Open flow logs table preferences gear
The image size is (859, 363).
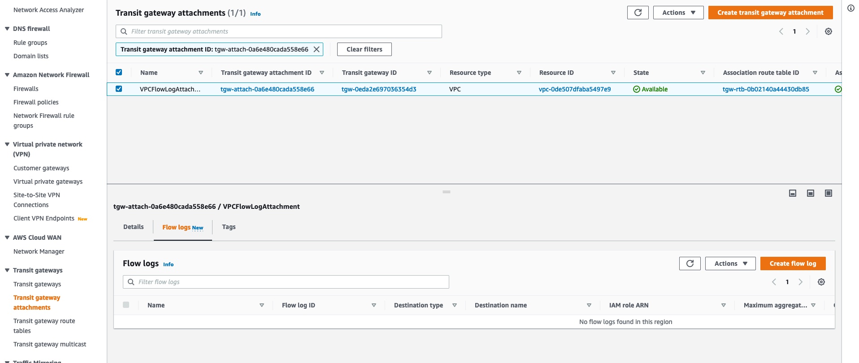(x=821, y=282)
